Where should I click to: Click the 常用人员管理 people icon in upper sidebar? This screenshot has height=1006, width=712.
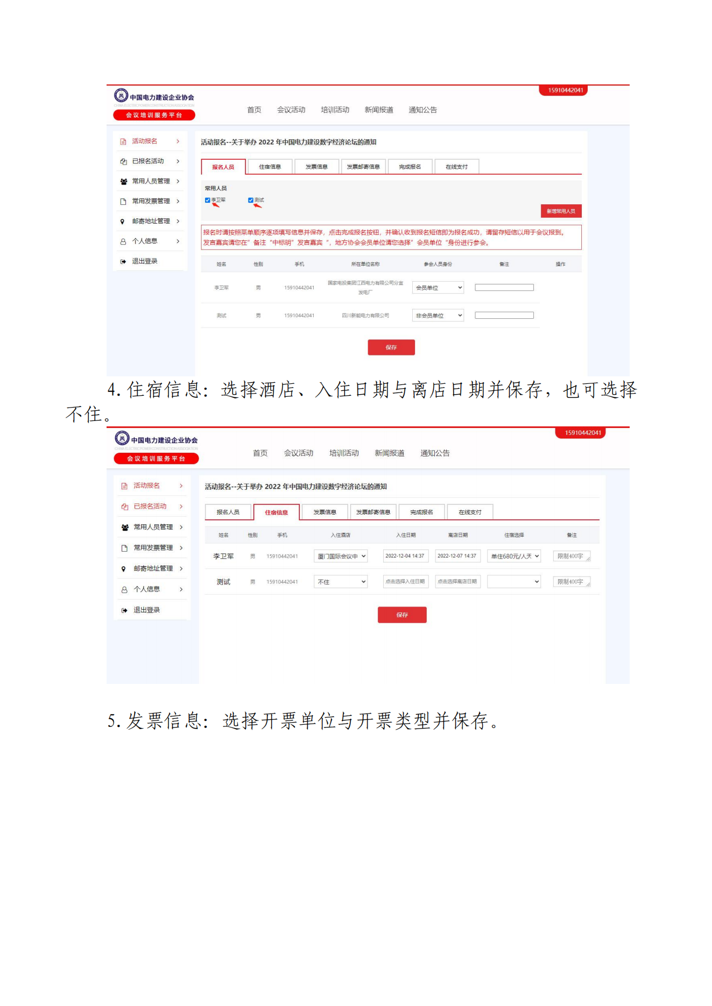coord(123,182)
